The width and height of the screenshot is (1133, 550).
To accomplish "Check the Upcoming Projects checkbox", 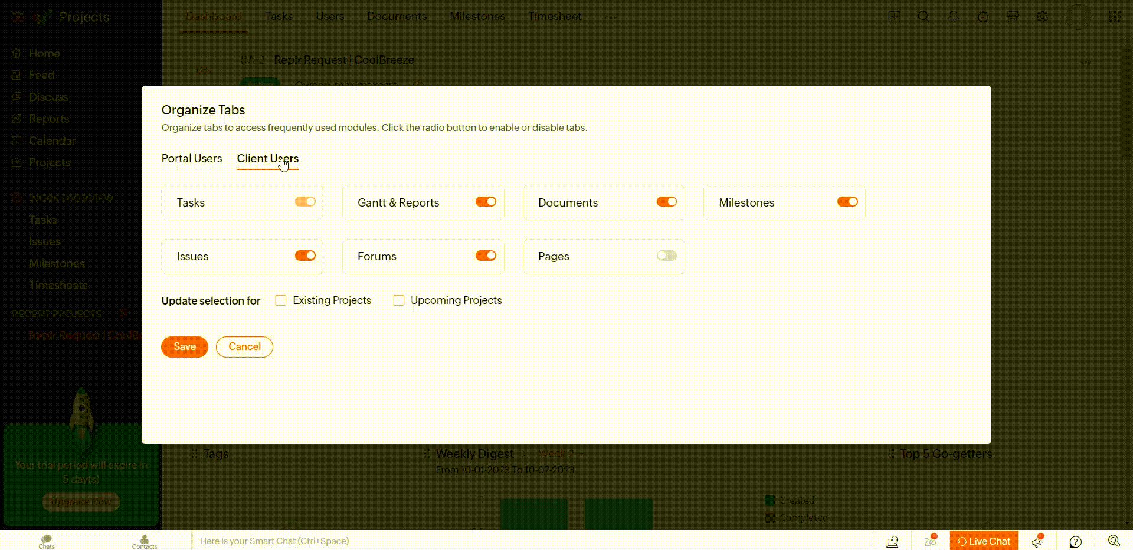I will 399,300.
